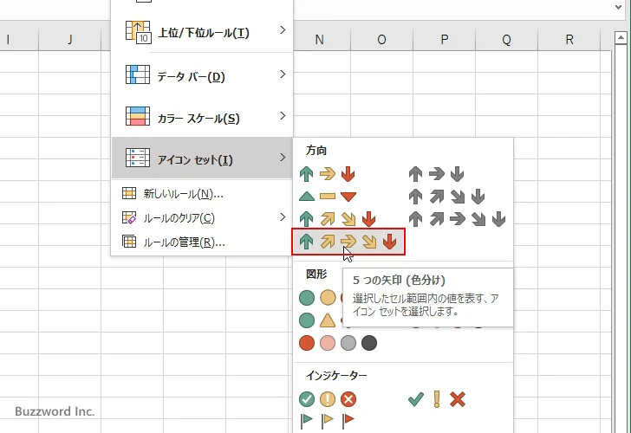Image resolution: width=631 pixels, height=433 pixels.
Task: Select the 3 flags icon set
Action: click(x=327, y=420)
